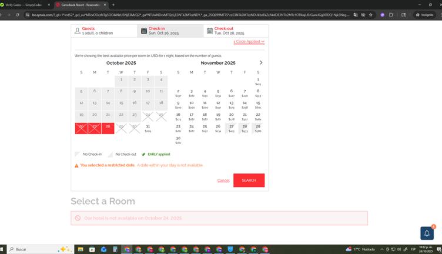Click the restricted date warning triangle icon
Viewport: 442px width, 254px height.
click(x=76, y=165)
